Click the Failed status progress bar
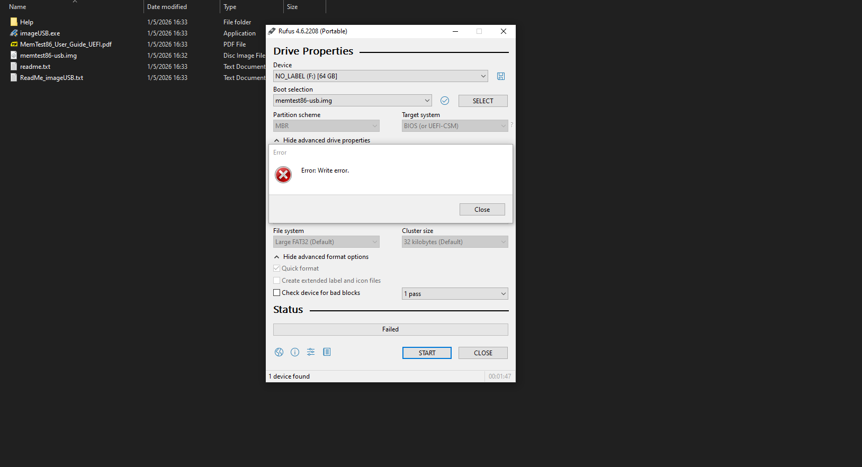This screenshot has width=862, height=467. [x=390, y=329]
